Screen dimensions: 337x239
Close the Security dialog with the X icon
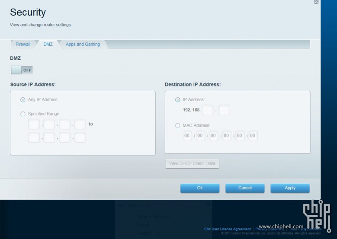point(316,2)
